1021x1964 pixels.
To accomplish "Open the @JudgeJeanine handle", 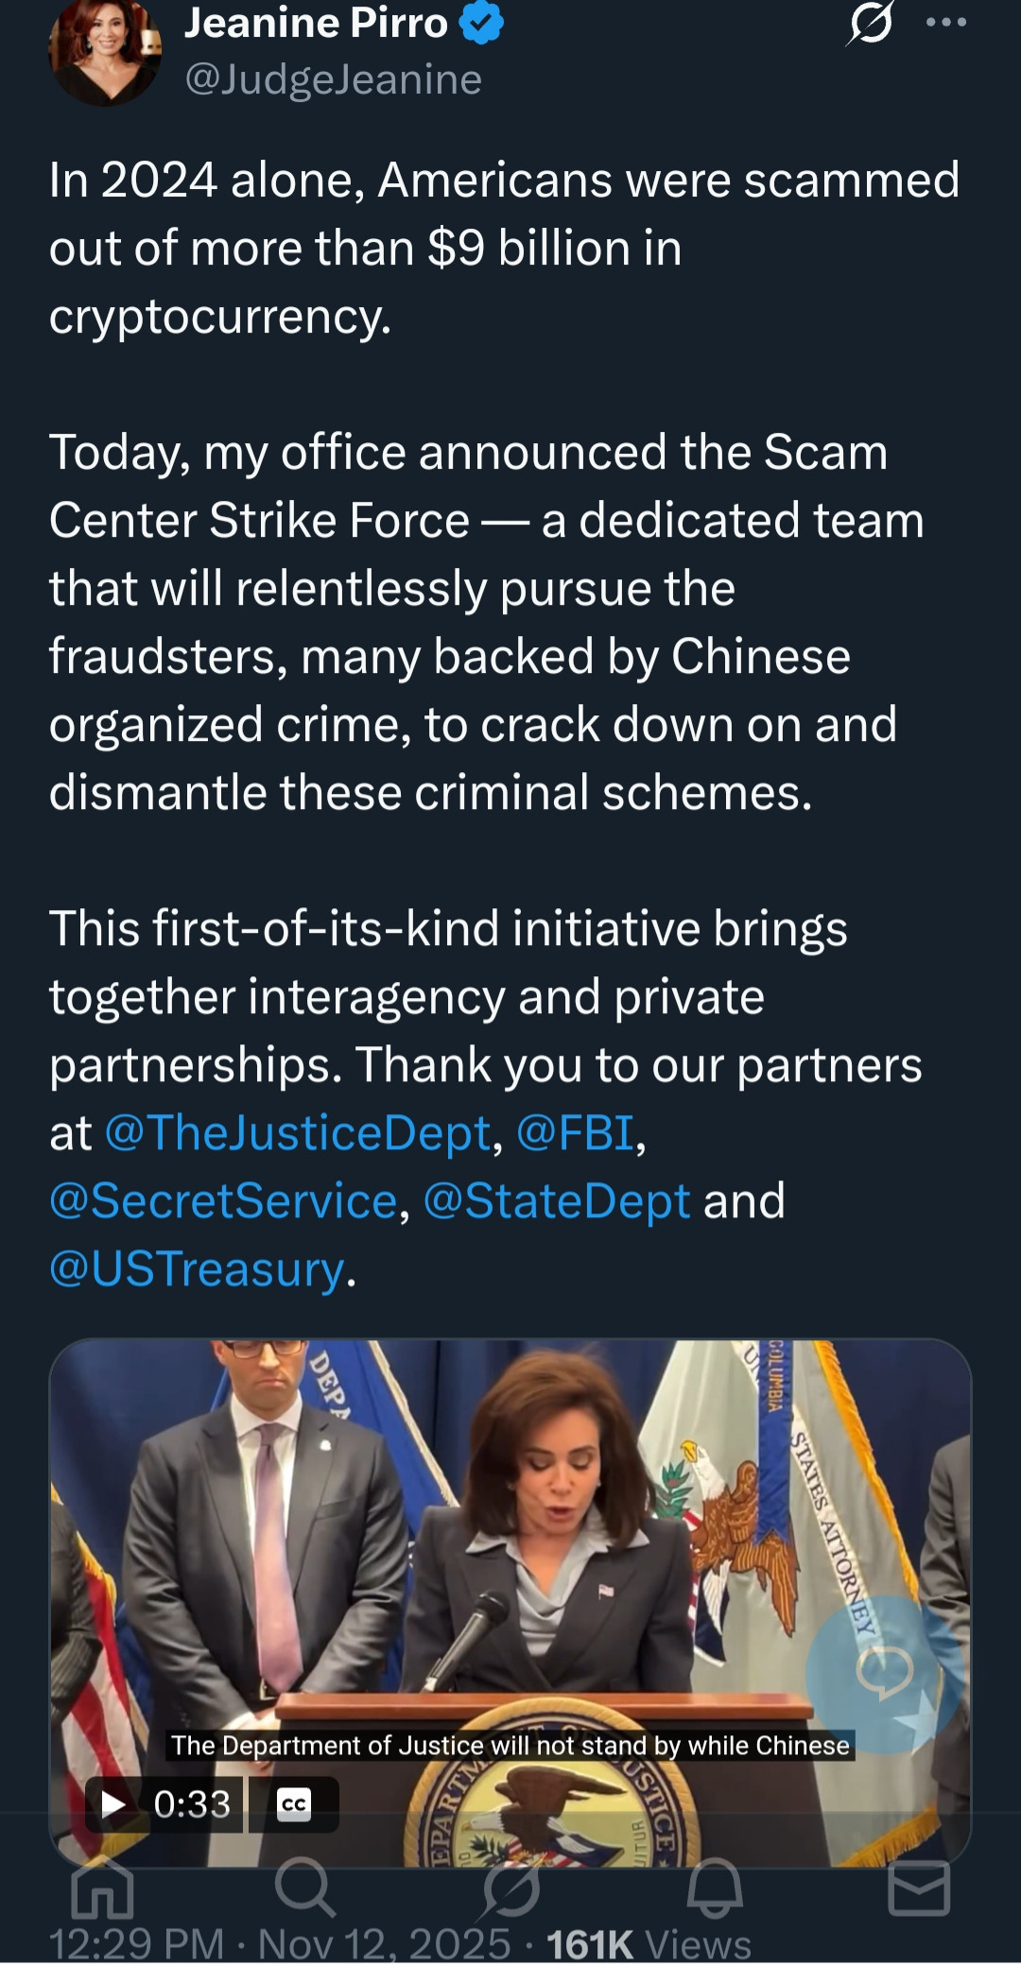I will coord(334,79).
